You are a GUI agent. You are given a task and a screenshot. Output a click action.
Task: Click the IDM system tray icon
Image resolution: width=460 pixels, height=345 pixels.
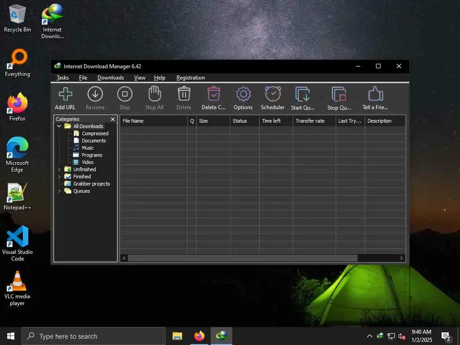click(380, 336)
